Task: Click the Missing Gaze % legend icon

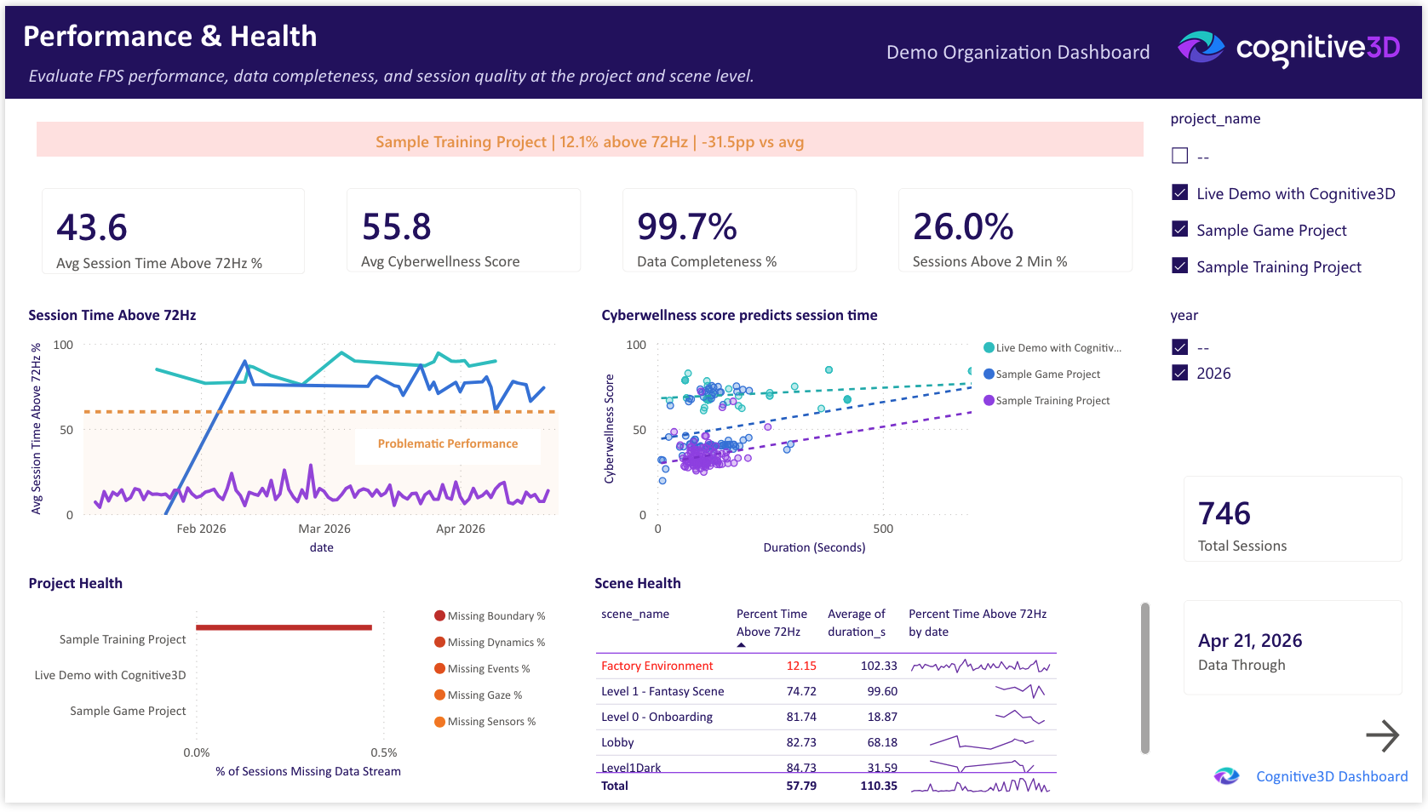Action: point(439,695)
